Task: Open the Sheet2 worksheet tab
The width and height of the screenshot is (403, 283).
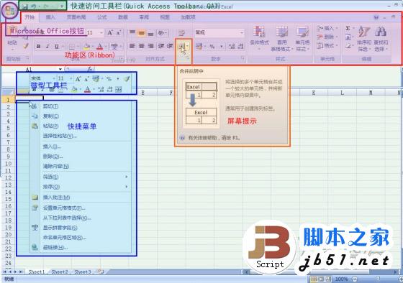Action: (60, 272)
